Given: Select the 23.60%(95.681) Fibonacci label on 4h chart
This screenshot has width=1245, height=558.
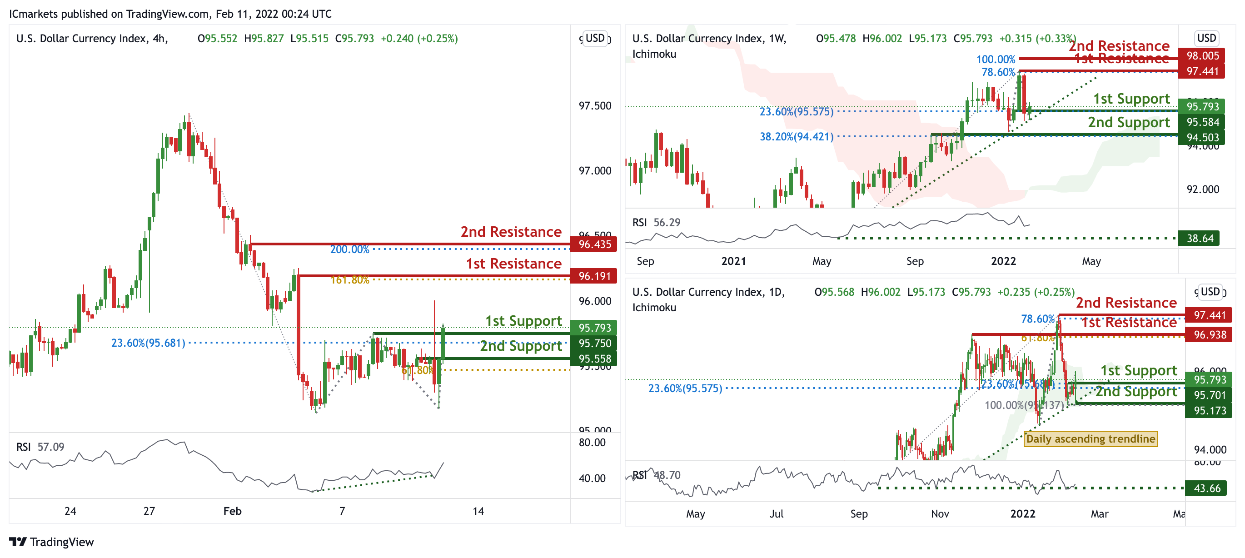Looking at the screenshot, I should (148, 343).
